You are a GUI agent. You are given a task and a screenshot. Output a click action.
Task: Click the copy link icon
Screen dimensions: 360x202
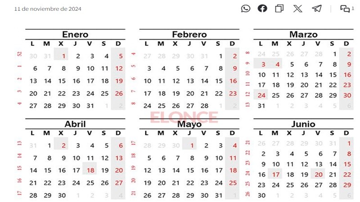[x=279, y=9]
